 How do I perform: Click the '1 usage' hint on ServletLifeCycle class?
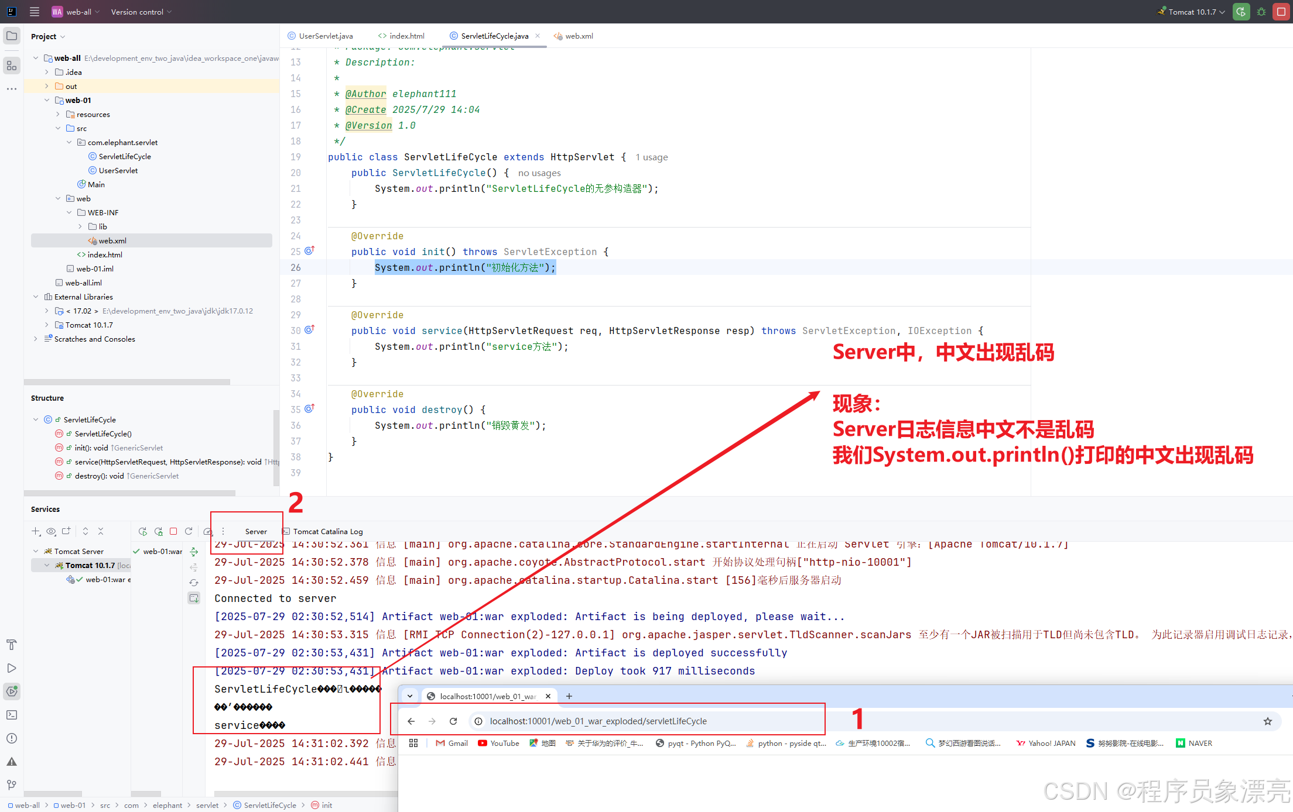pyautogui.click(x=651, y=157)
